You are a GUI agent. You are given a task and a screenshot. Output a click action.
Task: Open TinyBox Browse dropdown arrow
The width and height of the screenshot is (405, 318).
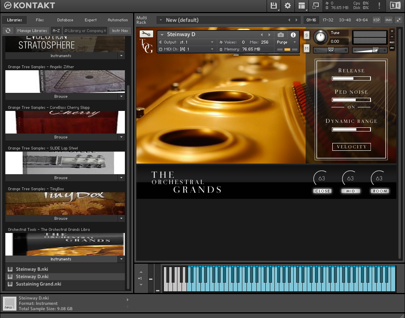[x=122, y=218]
